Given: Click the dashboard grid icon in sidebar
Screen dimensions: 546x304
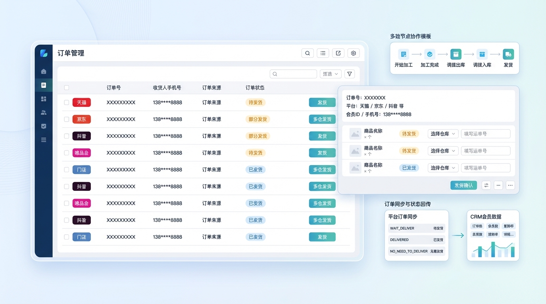Looking at the screenshot, I should click(x=44, y=99).
